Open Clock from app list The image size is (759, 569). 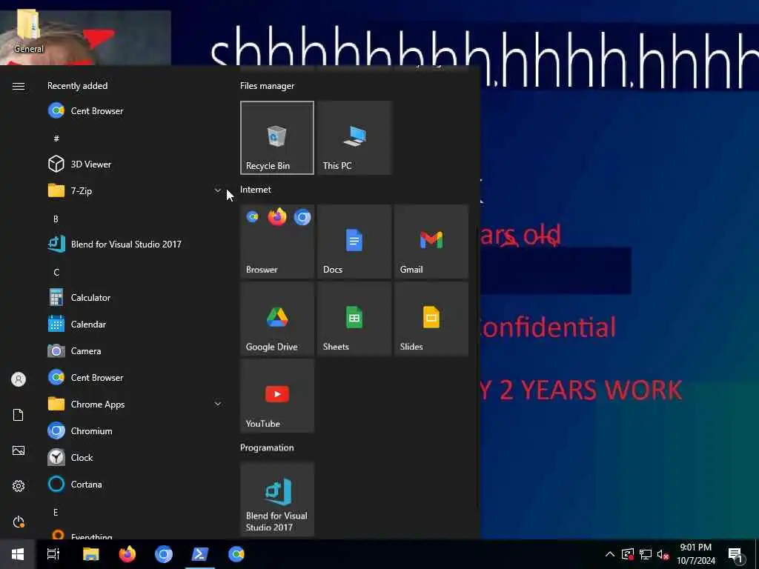136,457
